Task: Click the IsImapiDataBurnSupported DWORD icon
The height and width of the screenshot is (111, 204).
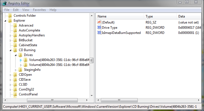Action: 99,33
